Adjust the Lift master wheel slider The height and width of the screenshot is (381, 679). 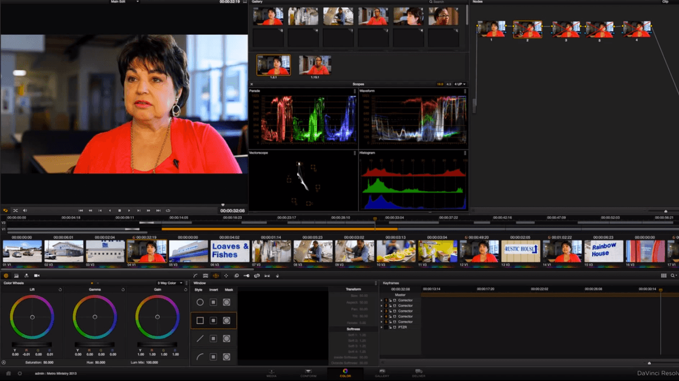coord(32,345)
